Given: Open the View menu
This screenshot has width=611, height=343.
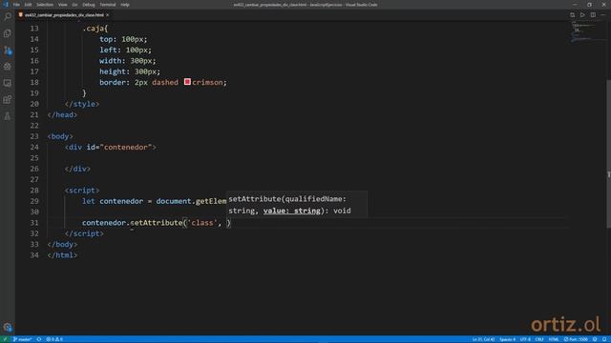Looking at the screenshot, I should coord(63,5).
